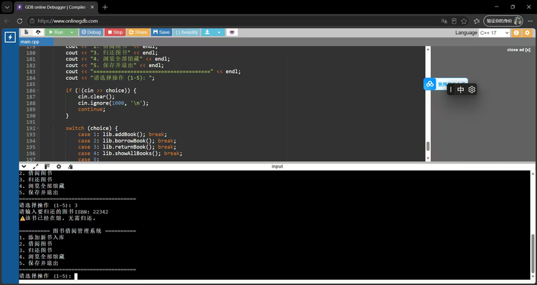Click line number 188 in the gutter
The width and height of the screenshot is (537, 285).
point(31,103)
